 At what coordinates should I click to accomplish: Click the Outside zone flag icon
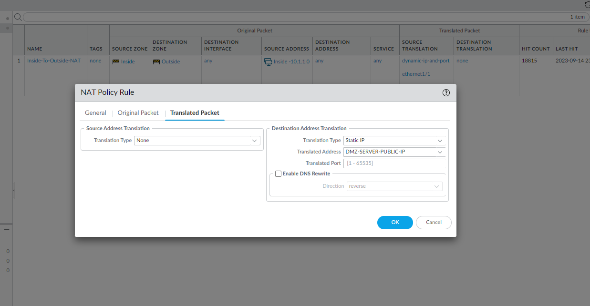pyautogui.click(x=156, y=61)
